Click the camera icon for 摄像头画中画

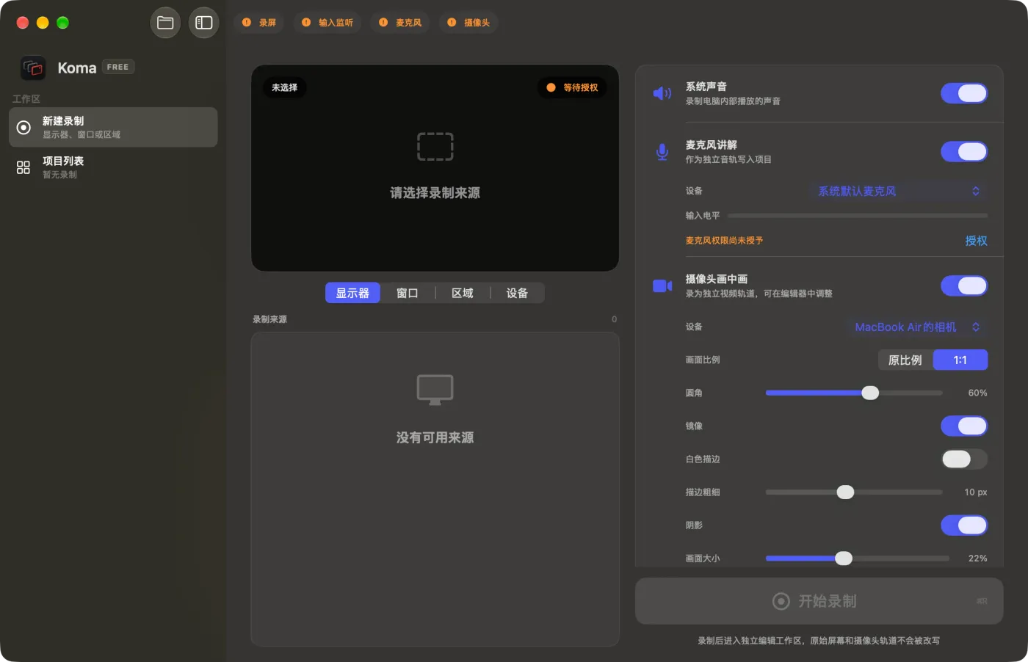[x=662, y=285]
